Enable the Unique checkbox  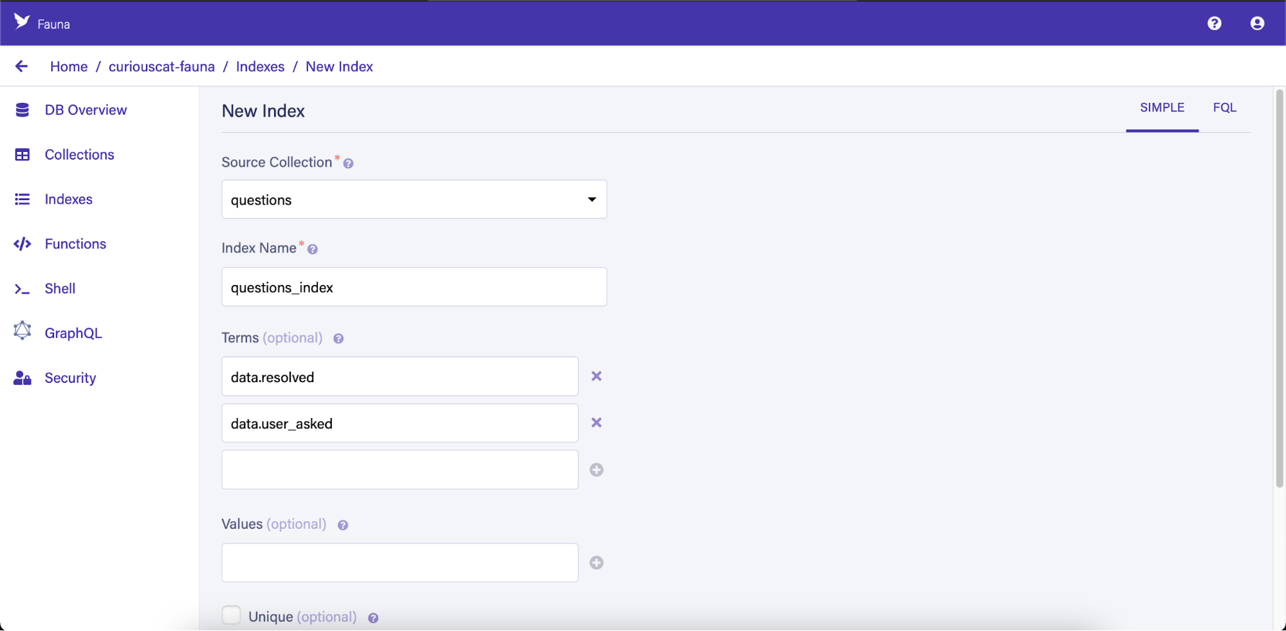[x=231, y=616]
